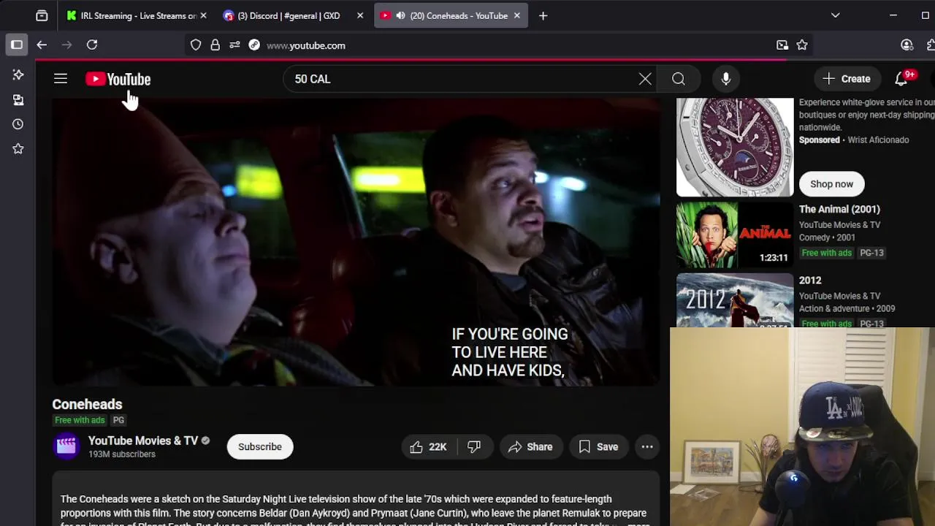Click the Create button
935x526 pixels.
pyautogui.click(x=847, y=79)
